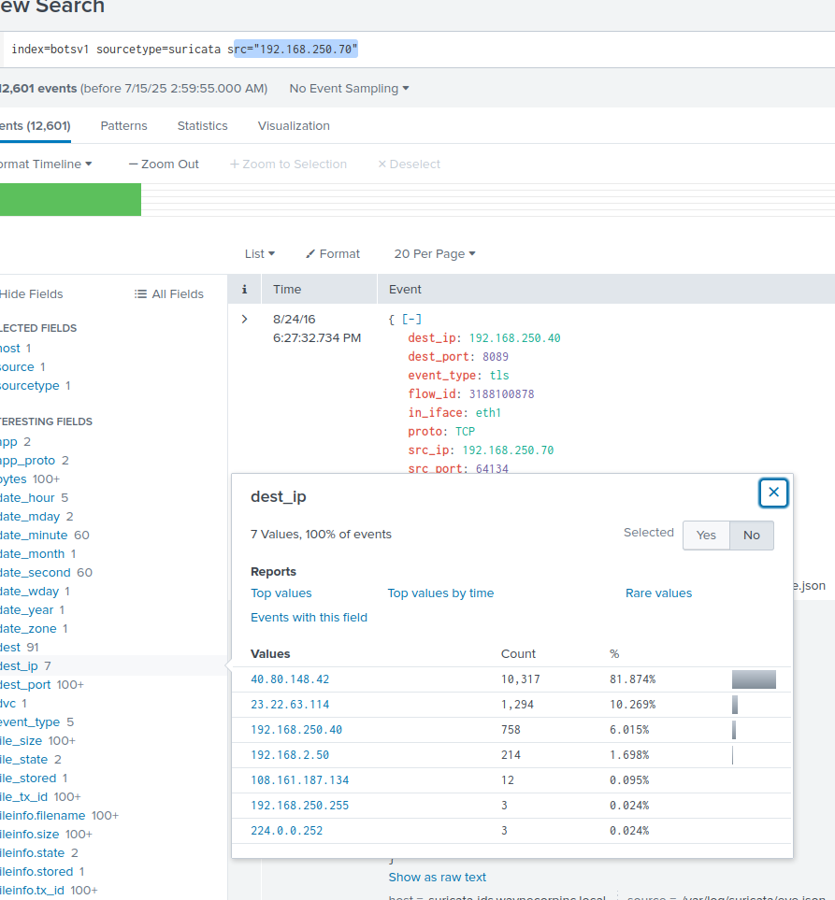Open the No Event Sampling dropdown
The image size is (835, 900).
tap(349, 89)
